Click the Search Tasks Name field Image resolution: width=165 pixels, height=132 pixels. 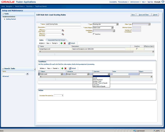click(14, 74)
